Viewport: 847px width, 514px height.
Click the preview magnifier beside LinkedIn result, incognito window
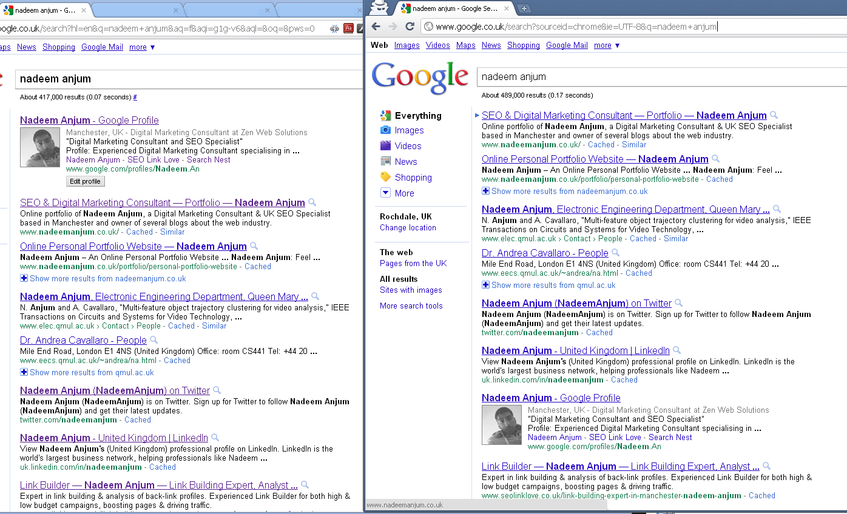(677, 350)
